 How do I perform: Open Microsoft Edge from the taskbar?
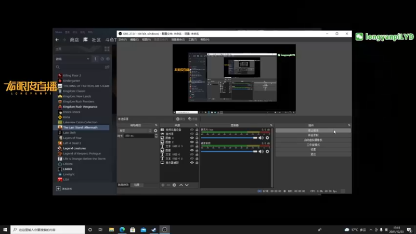click(x=122, y=229)
